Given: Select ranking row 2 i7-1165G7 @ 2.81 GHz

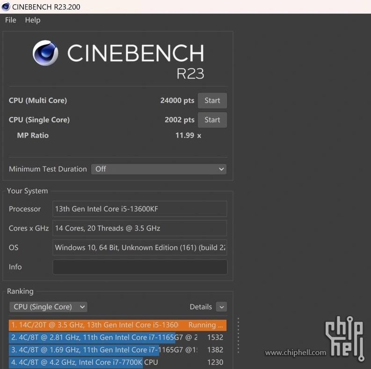Looking at the screenshot, I should (x=117, y=337).
